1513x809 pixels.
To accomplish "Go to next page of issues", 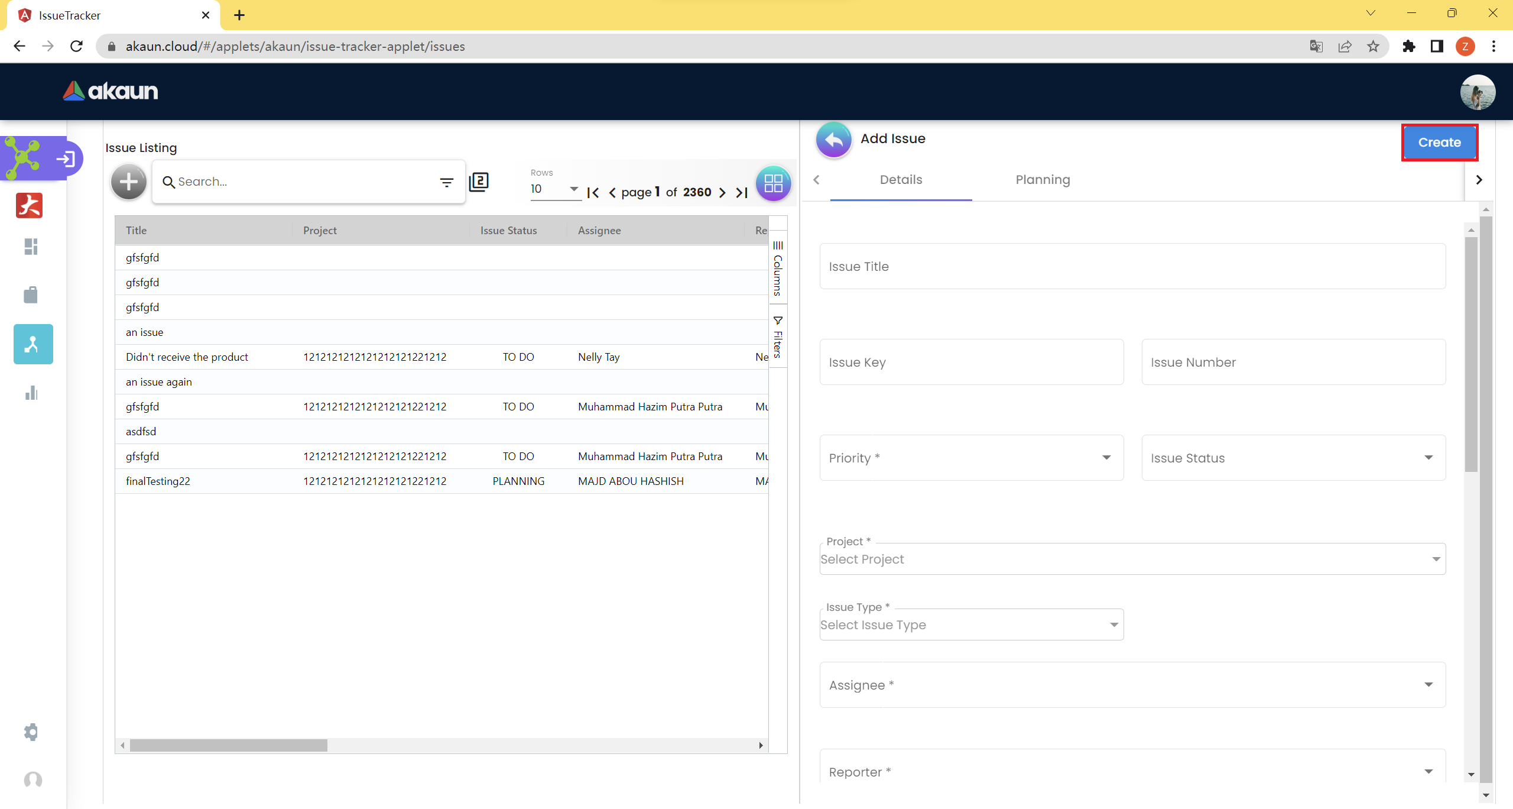I will pos(722,192).
